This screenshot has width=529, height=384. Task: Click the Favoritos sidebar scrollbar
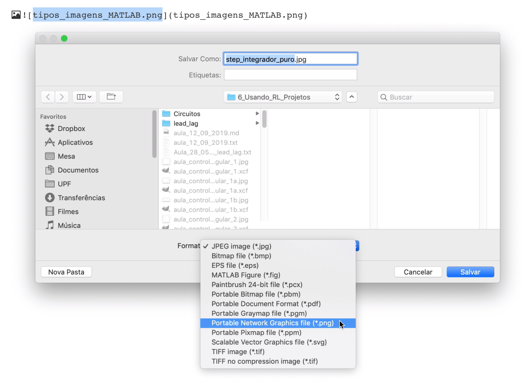pyautogui.click(x=154, y=134)
